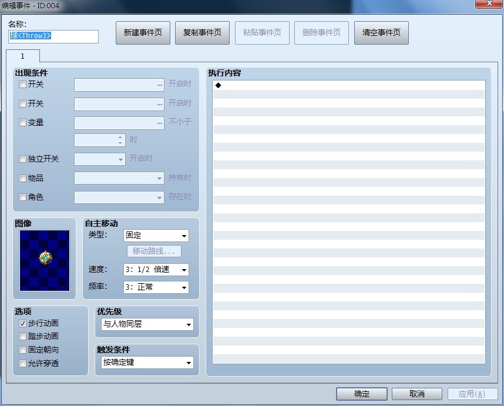Click the event name field 球<Throw3>

(53, 36)
